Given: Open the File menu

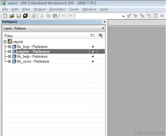Looking at the screenshot, I should point(5,9).
